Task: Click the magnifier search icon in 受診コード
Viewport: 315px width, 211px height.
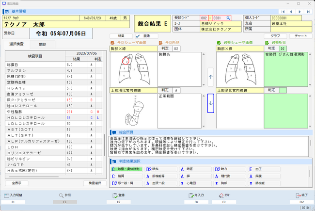Action: click(x=228, y=18)
